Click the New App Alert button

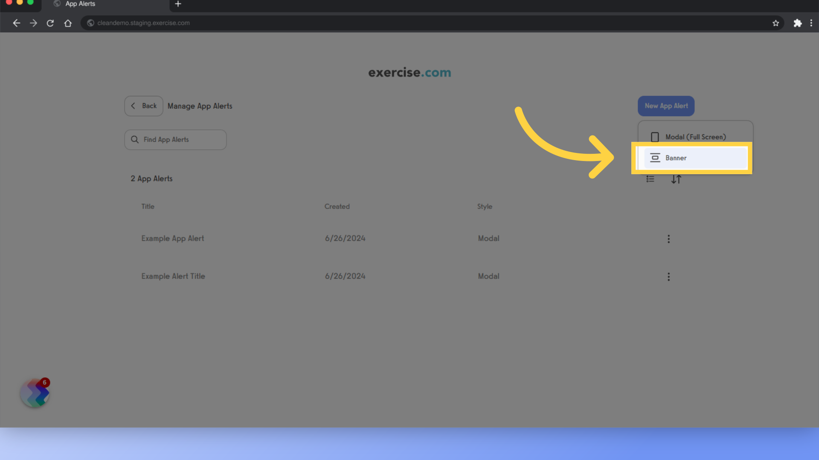pos(666,106)
